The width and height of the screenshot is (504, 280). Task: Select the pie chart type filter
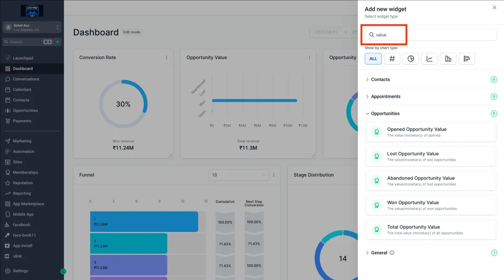click(x=411, y=59)
